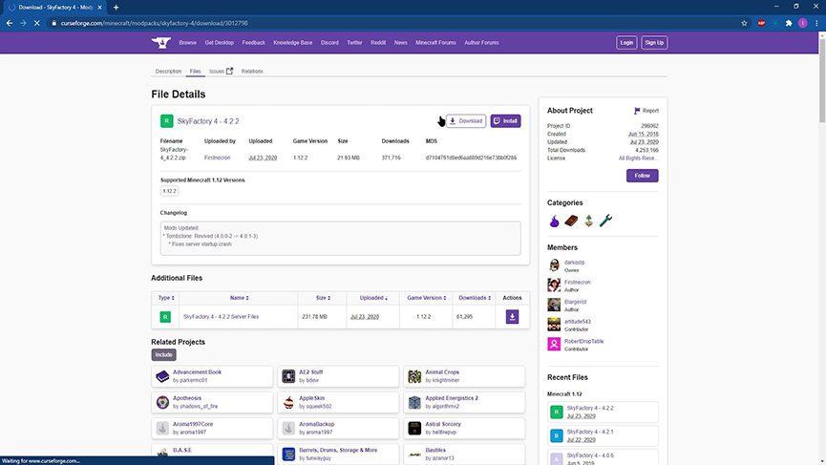Image resolution: width=826 pixels, height=465 pixels.
Task: Sort Additional Files by Name
Action: 239,298
